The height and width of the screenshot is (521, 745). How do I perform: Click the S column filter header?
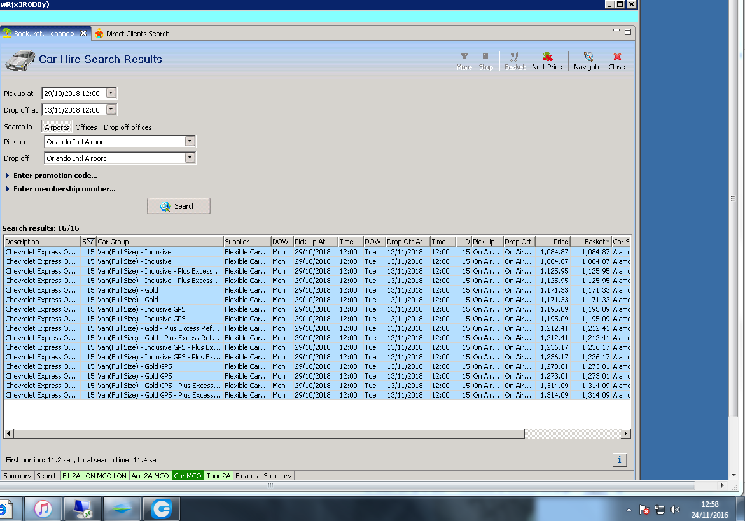tap(88, 241)
